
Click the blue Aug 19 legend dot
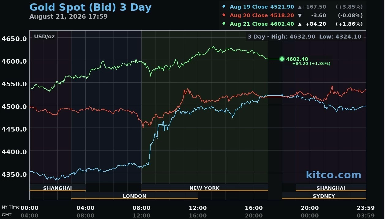pos(224,6)
